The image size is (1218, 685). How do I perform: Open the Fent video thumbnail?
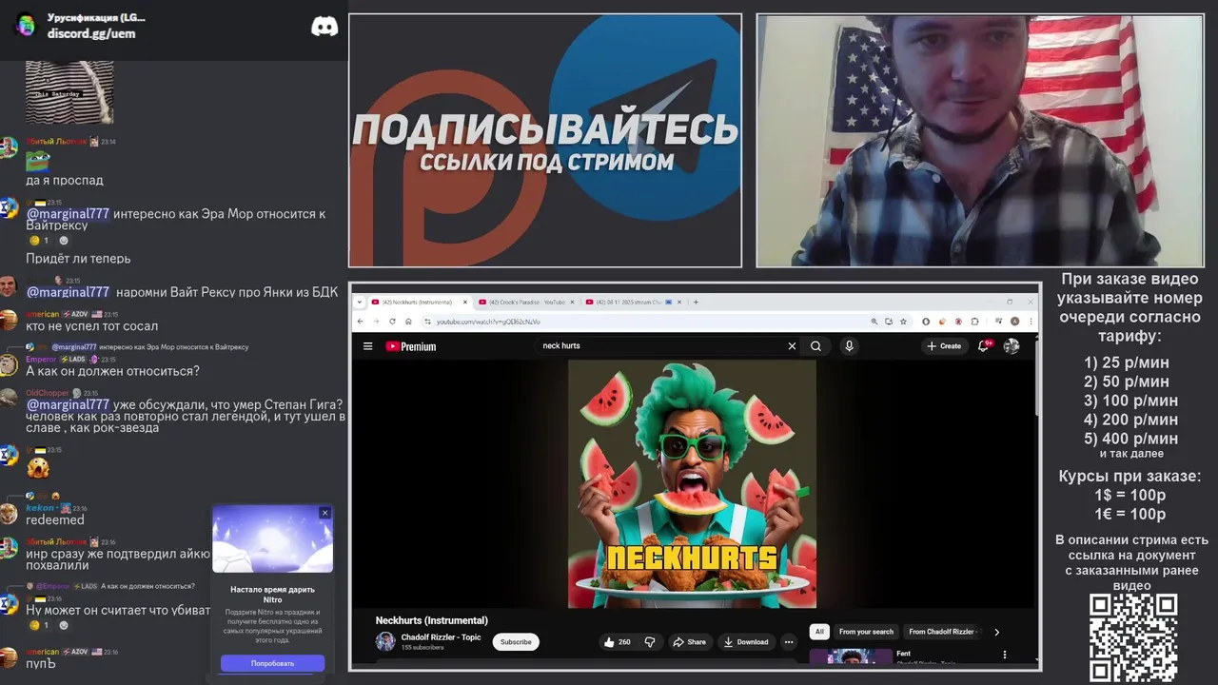[x=851, y=656]
